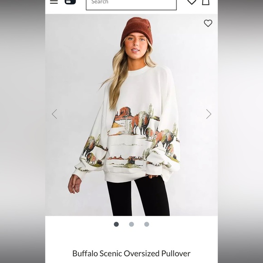Viewport: 263px width, 263px height.
Task: Tap the right chevron beside the photo
Action: pos(209,114)
